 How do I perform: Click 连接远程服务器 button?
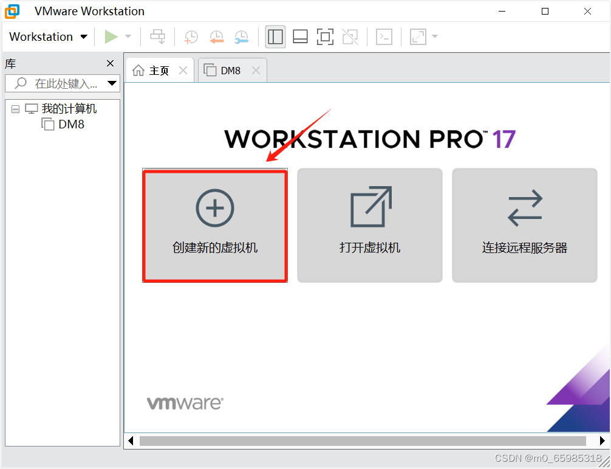(x=525, y=226)
